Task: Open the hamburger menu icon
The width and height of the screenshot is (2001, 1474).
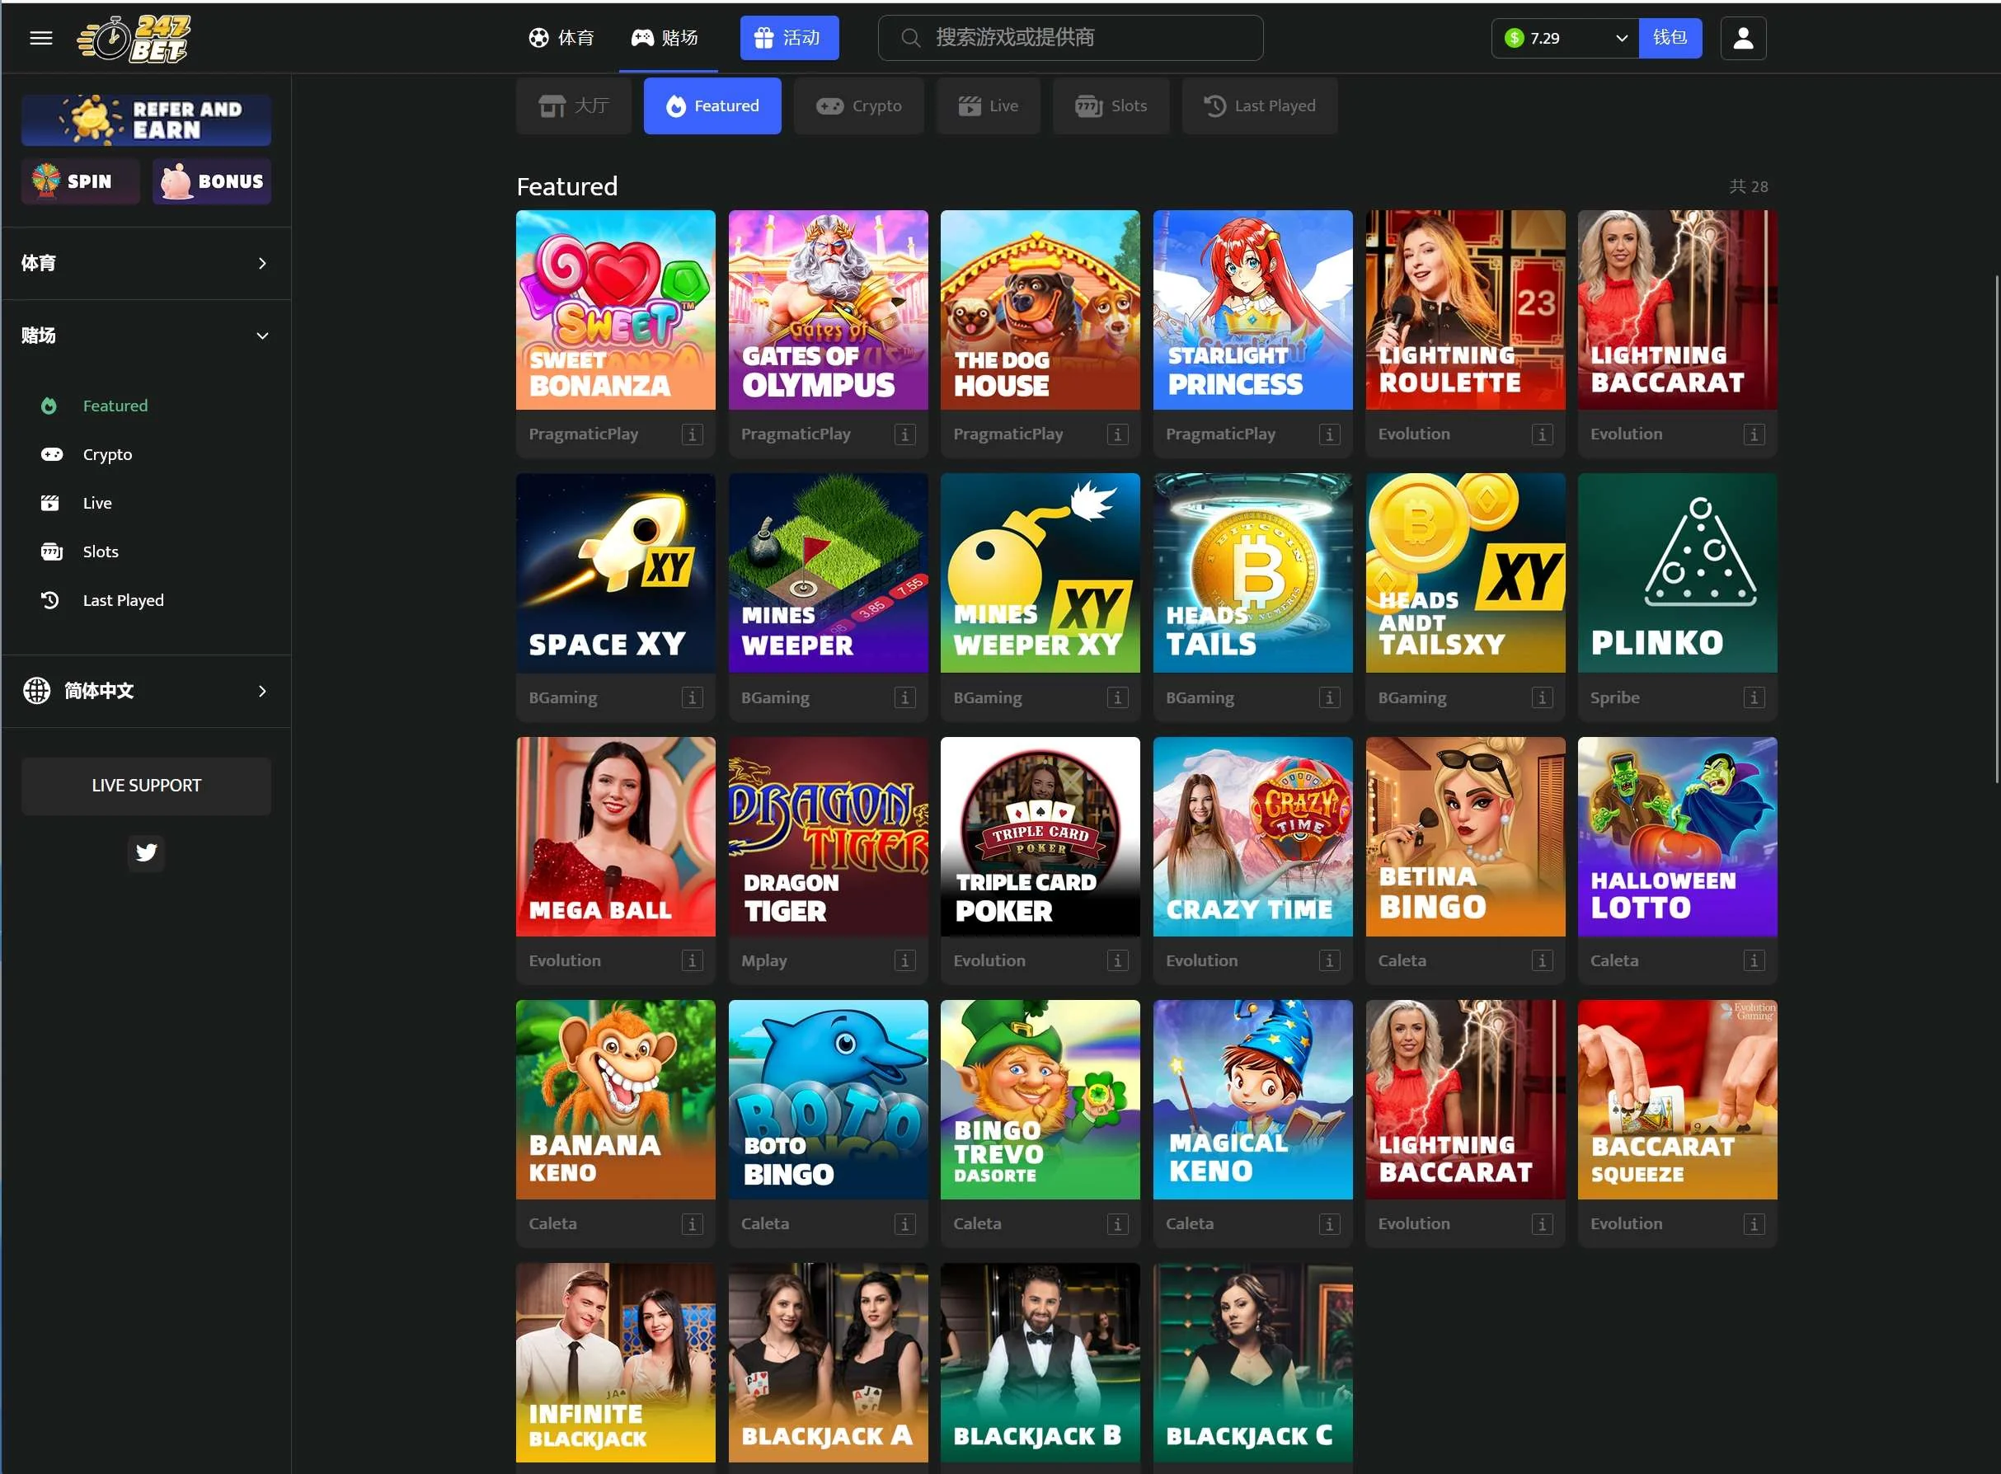Action: (41, 37)
